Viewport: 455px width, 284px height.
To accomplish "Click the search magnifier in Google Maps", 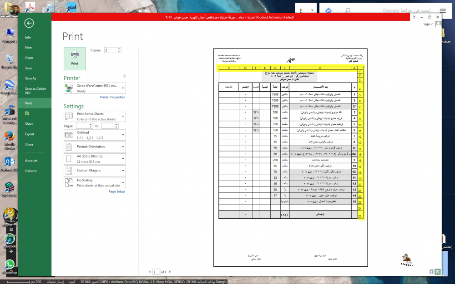I will 347,10.
